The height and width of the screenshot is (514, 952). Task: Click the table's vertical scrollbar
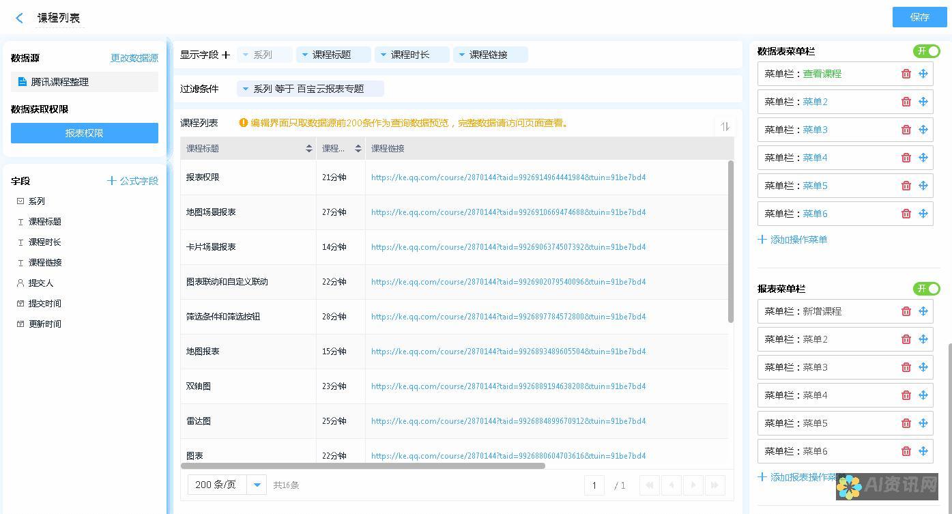coord(731,241)
